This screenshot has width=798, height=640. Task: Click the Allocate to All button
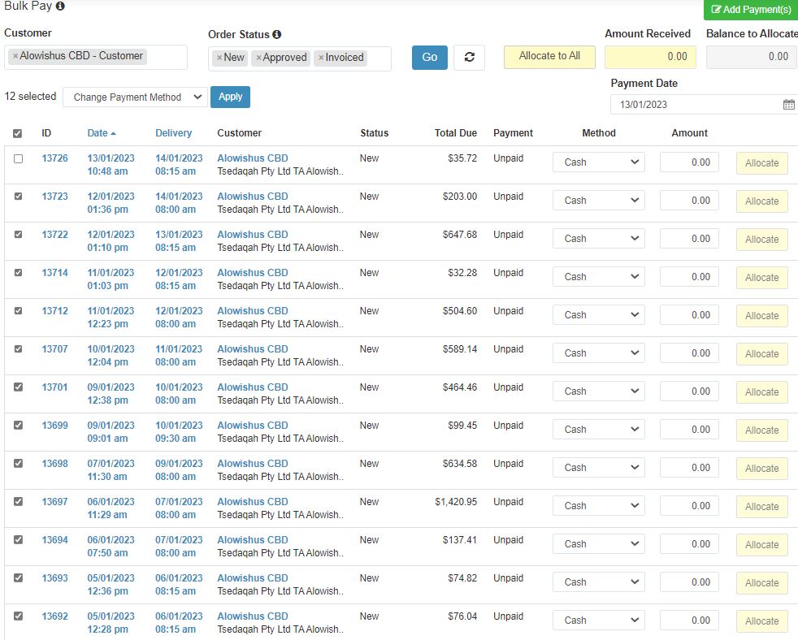click(549, 57)
